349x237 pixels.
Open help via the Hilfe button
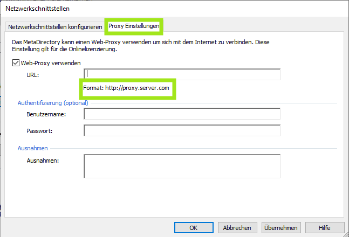pyautogui.click(x=324, y=228)
